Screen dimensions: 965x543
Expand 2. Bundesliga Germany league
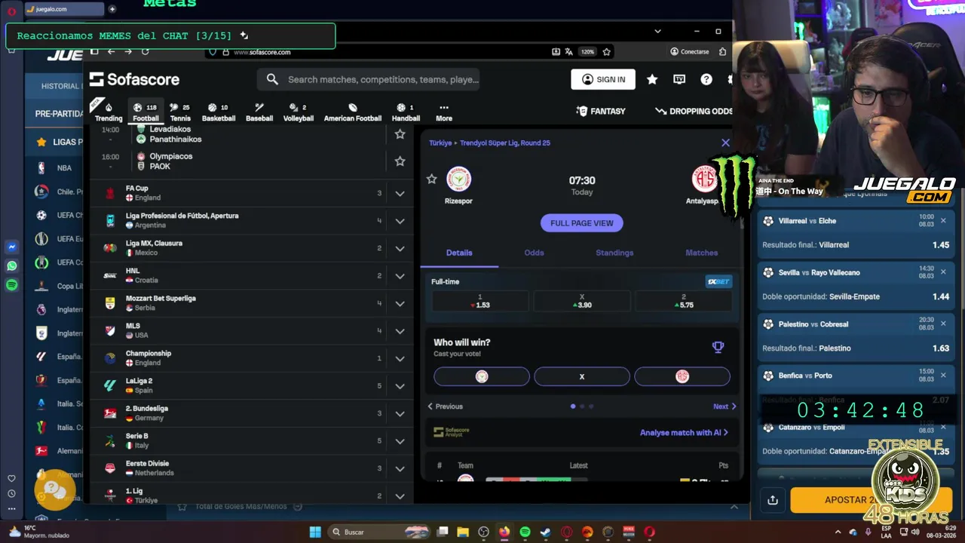tap(400, 413)
